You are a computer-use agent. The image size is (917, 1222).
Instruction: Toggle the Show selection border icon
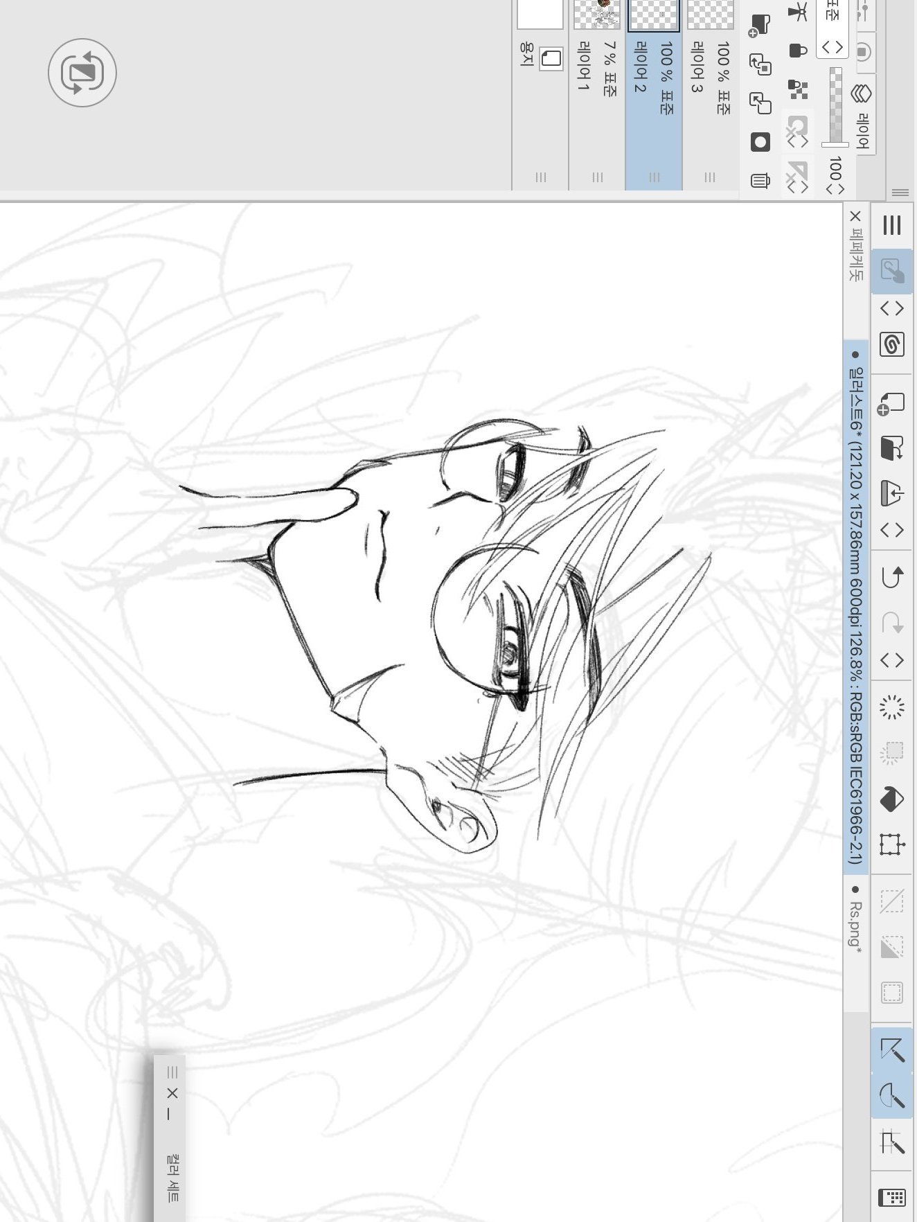click(x=892, y=993)
